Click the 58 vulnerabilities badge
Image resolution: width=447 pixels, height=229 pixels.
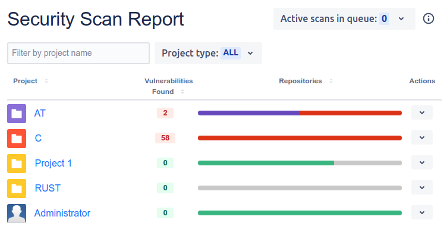point(165,138)
